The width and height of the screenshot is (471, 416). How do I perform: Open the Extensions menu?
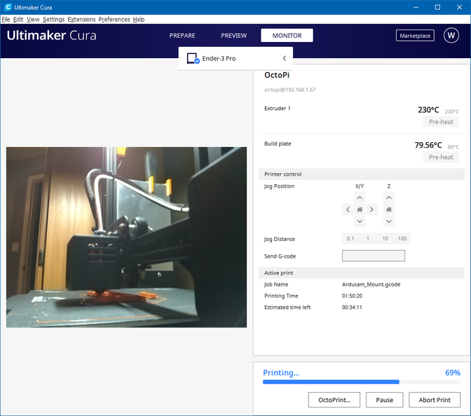pyautogui.click(x=81, y=20)
